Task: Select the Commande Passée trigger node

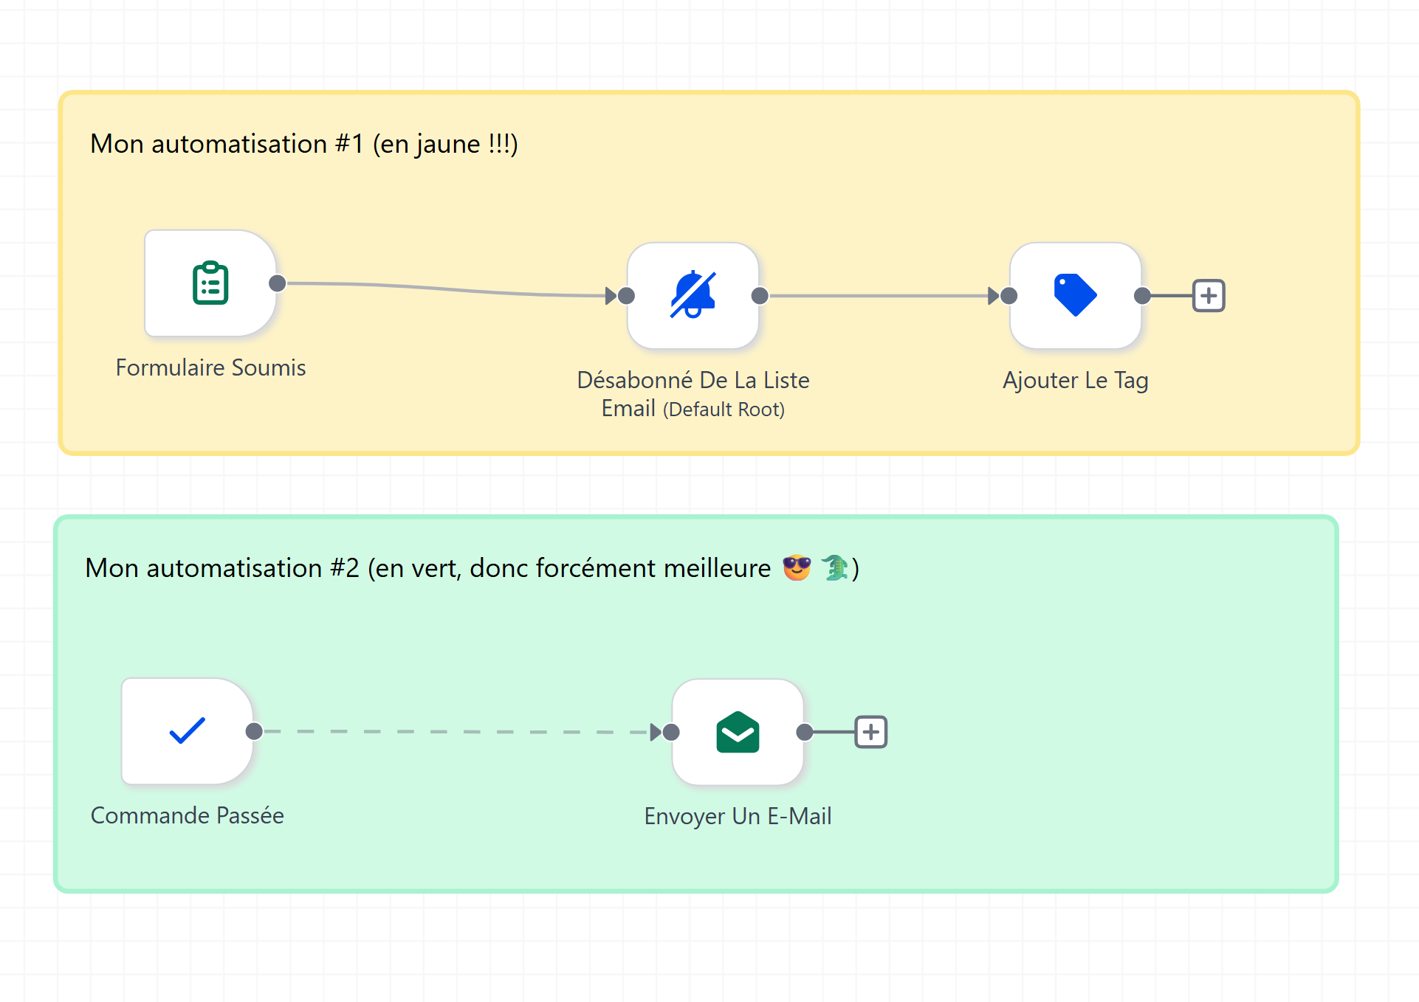Action: (x=187, y=731)
